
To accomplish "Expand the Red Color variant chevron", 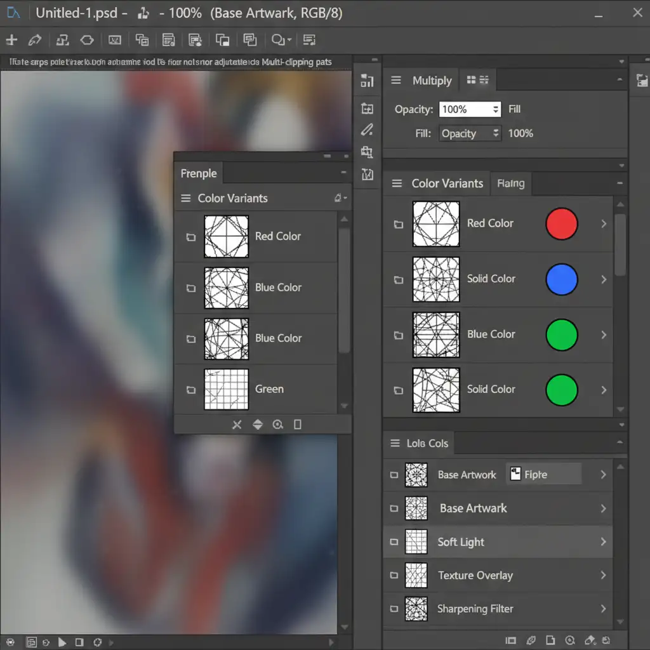I will (603, 223).
